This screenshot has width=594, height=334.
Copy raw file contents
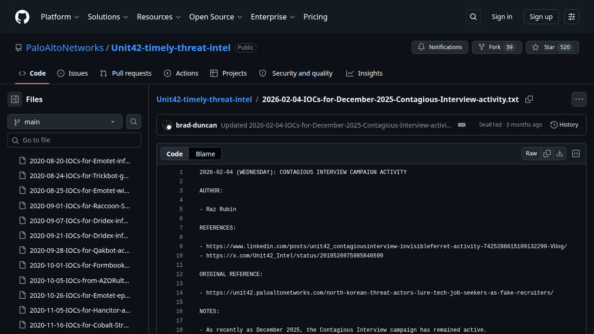[x=547, y=154]
